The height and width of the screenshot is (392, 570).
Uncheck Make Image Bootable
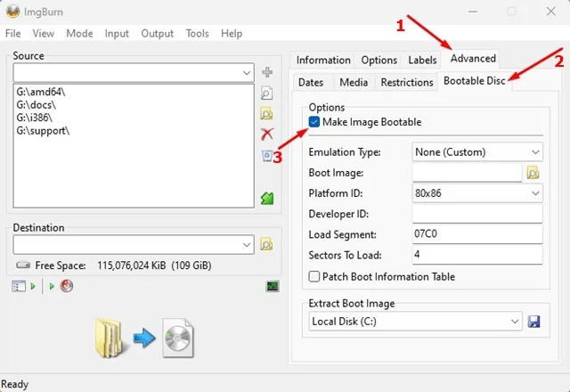[x=314, y=122]
